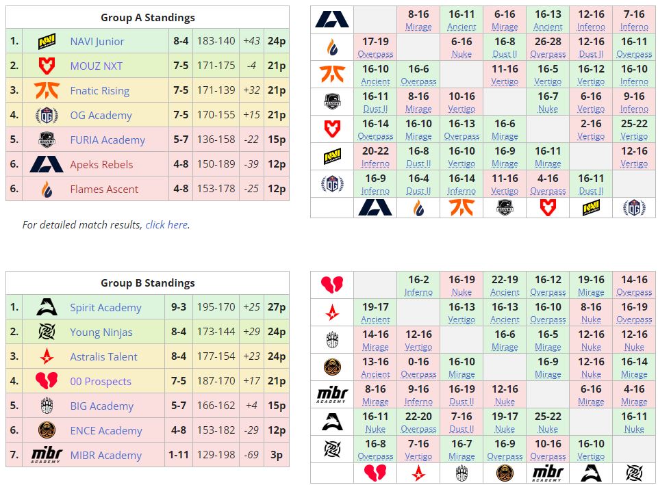Open Overpass map link under 26-28 score

548,54
